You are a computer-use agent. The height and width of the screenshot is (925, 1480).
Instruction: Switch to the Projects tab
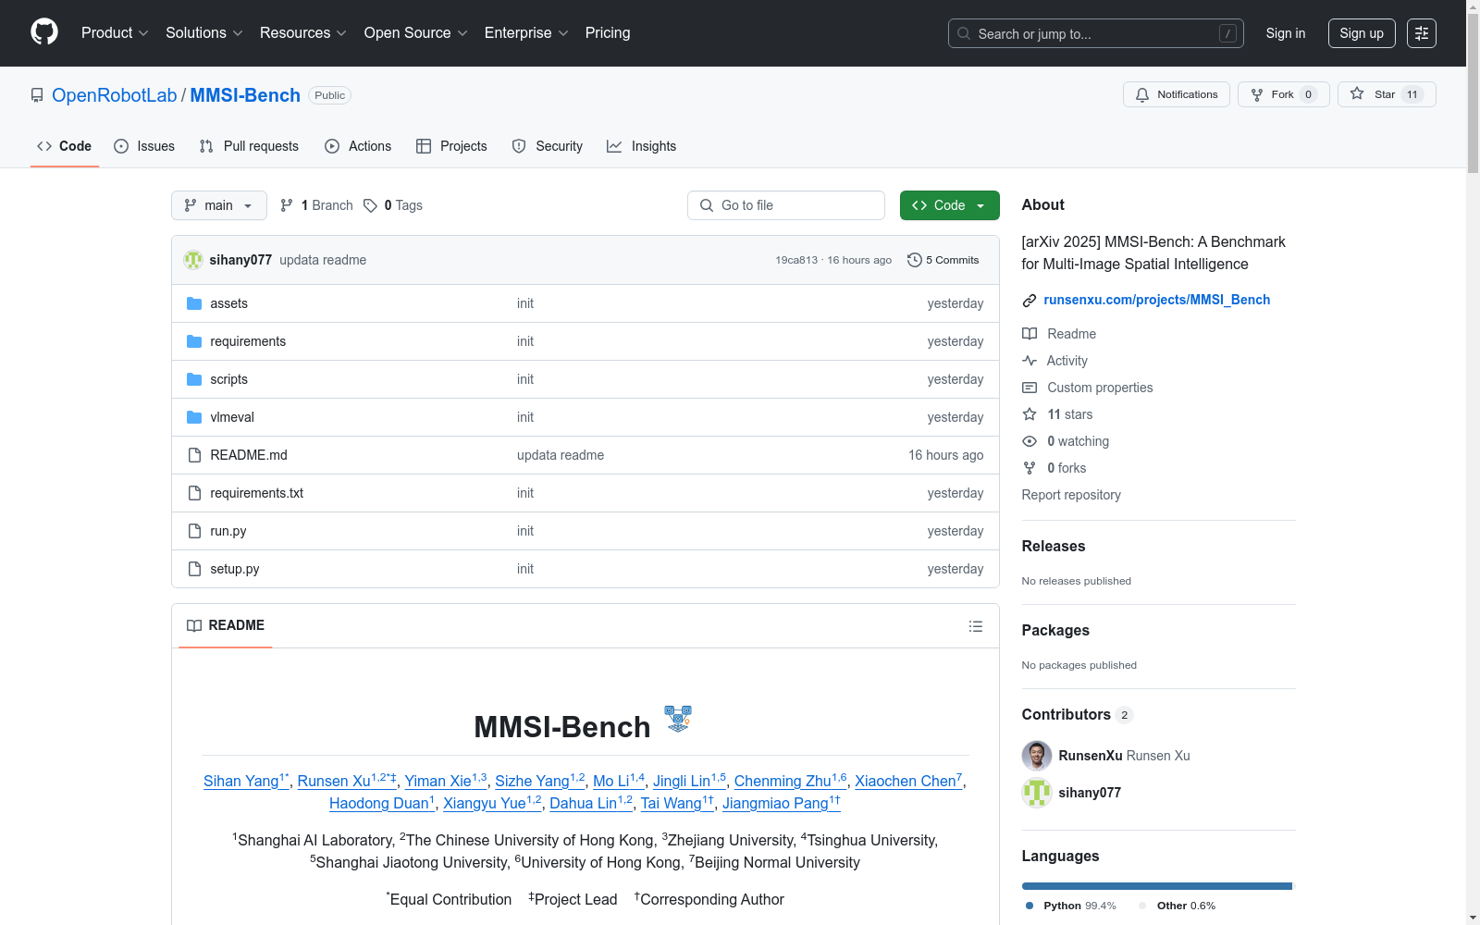(x=451, y=146)
